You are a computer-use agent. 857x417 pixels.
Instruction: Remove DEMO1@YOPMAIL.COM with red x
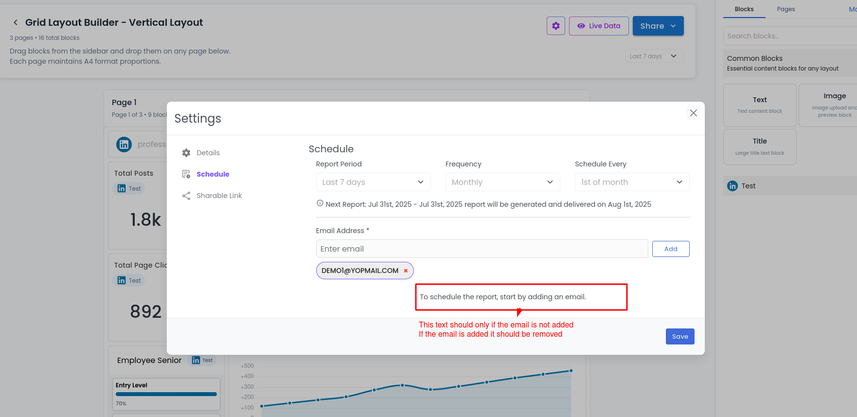(406, 271)
